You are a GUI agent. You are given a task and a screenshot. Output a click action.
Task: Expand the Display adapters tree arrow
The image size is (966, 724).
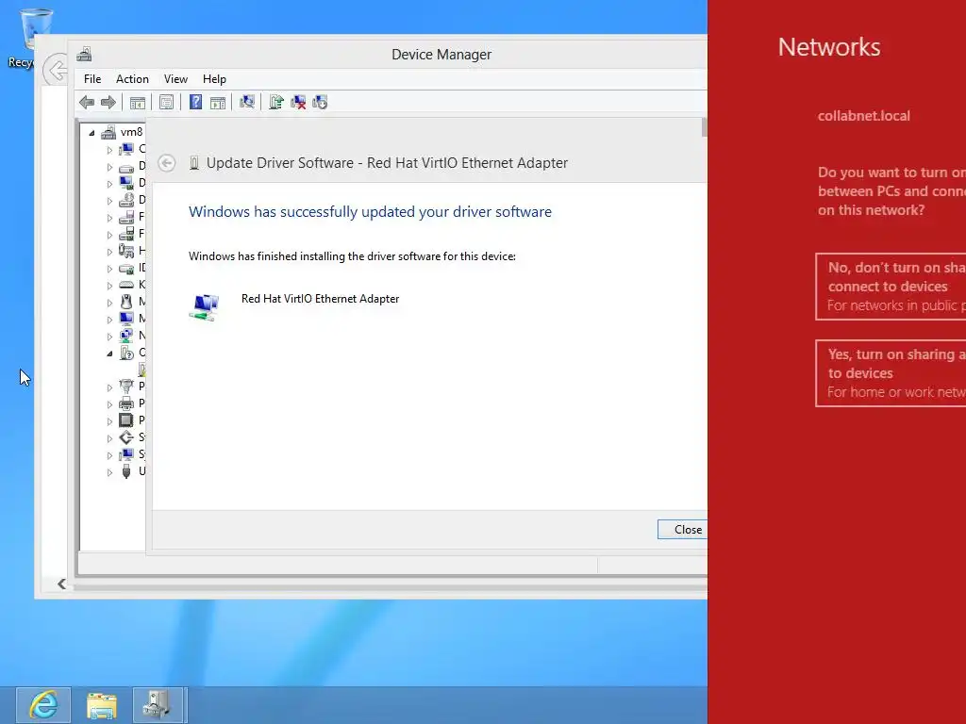click(x=109, y=184)
